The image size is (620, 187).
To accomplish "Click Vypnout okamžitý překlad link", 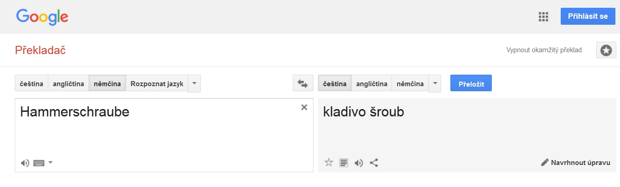I will coord(544,50).
